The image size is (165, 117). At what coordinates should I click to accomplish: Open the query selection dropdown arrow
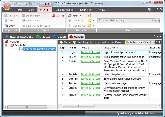tap(153, 21)
